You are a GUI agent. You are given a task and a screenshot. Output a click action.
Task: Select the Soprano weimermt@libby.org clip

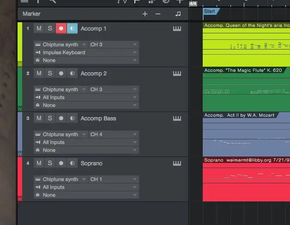tap(246, 179)
